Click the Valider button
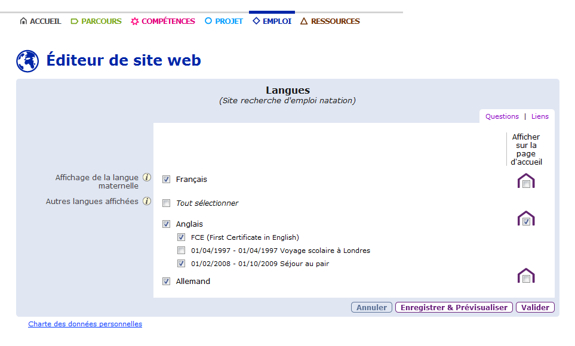This screenshot has width=575, height=346. click(535, 307)
